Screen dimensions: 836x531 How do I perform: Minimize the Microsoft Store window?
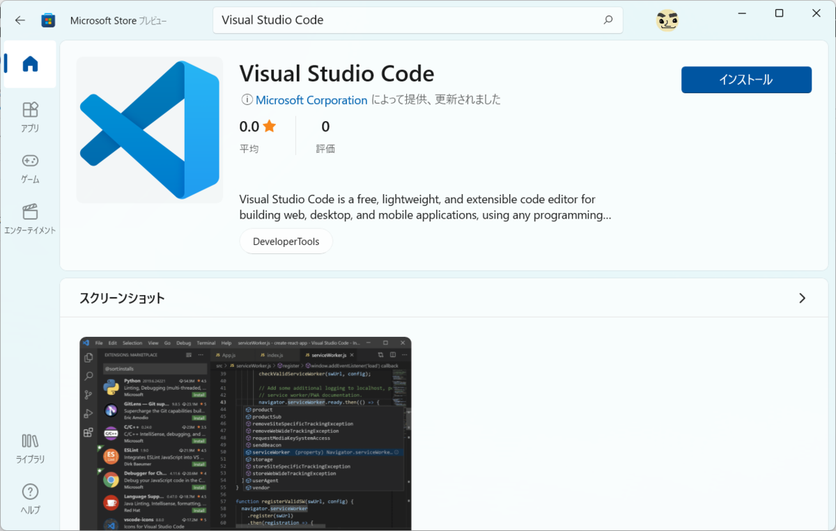point(741,13)
